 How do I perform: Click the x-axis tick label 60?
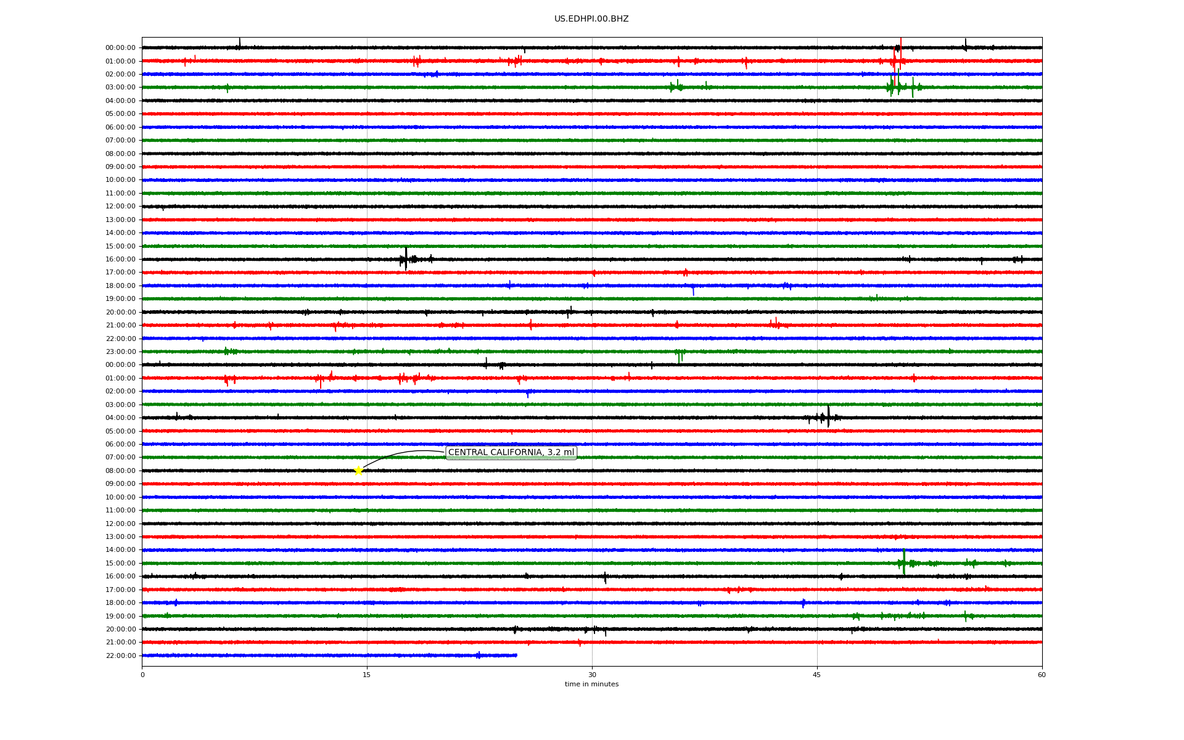pyautogui.click(x=1042, y=675)
